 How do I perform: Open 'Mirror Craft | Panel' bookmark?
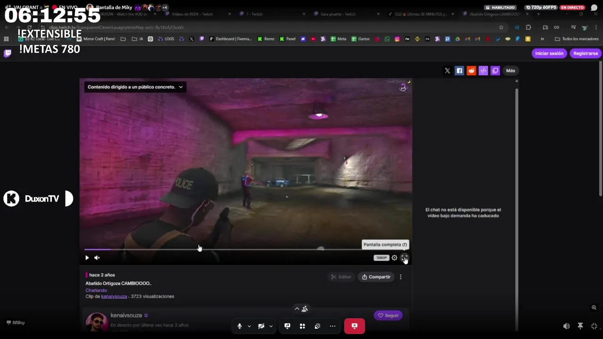[96, 39]
